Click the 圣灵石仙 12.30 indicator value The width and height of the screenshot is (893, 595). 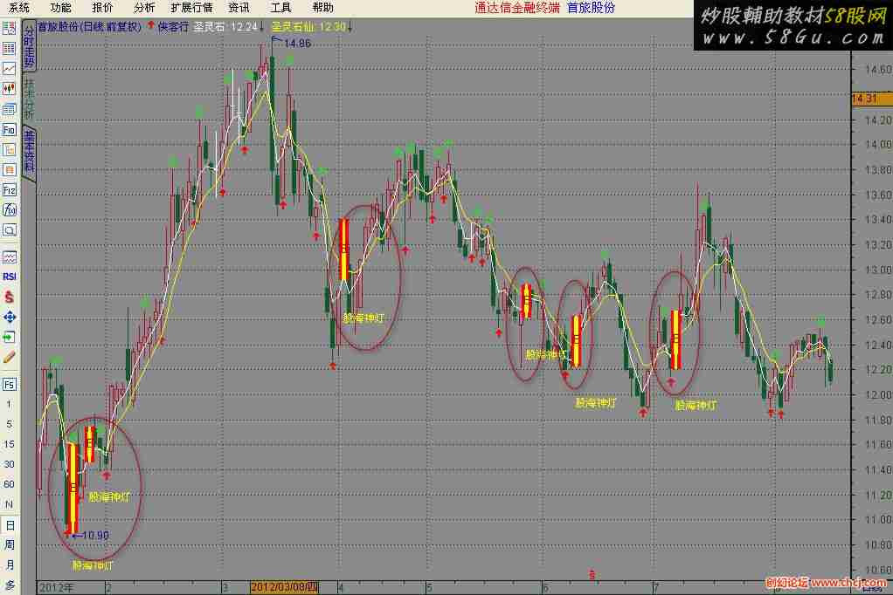click(308, 27)
